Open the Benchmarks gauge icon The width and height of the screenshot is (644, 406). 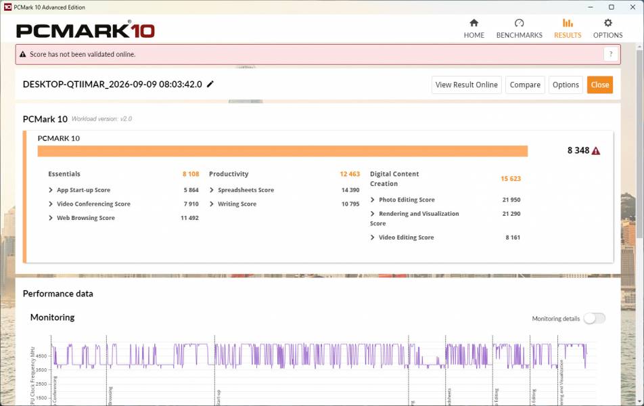[519, 22]
